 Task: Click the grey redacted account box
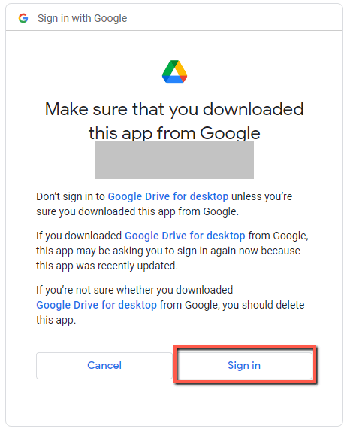click(174, 160)
